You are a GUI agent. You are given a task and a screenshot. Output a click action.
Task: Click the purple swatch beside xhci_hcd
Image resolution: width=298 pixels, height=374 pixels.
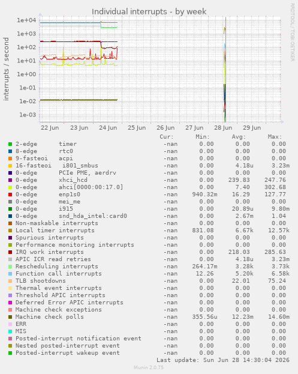tap(10, 180)
